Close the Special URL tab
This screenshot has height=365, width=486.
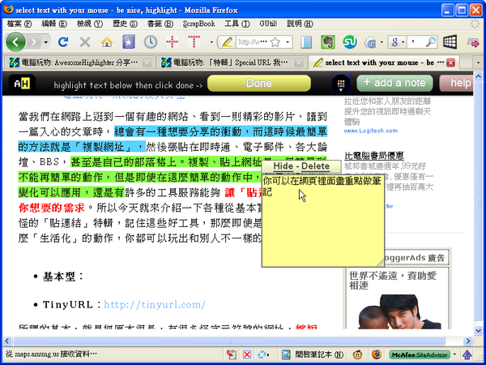(298, 62)
